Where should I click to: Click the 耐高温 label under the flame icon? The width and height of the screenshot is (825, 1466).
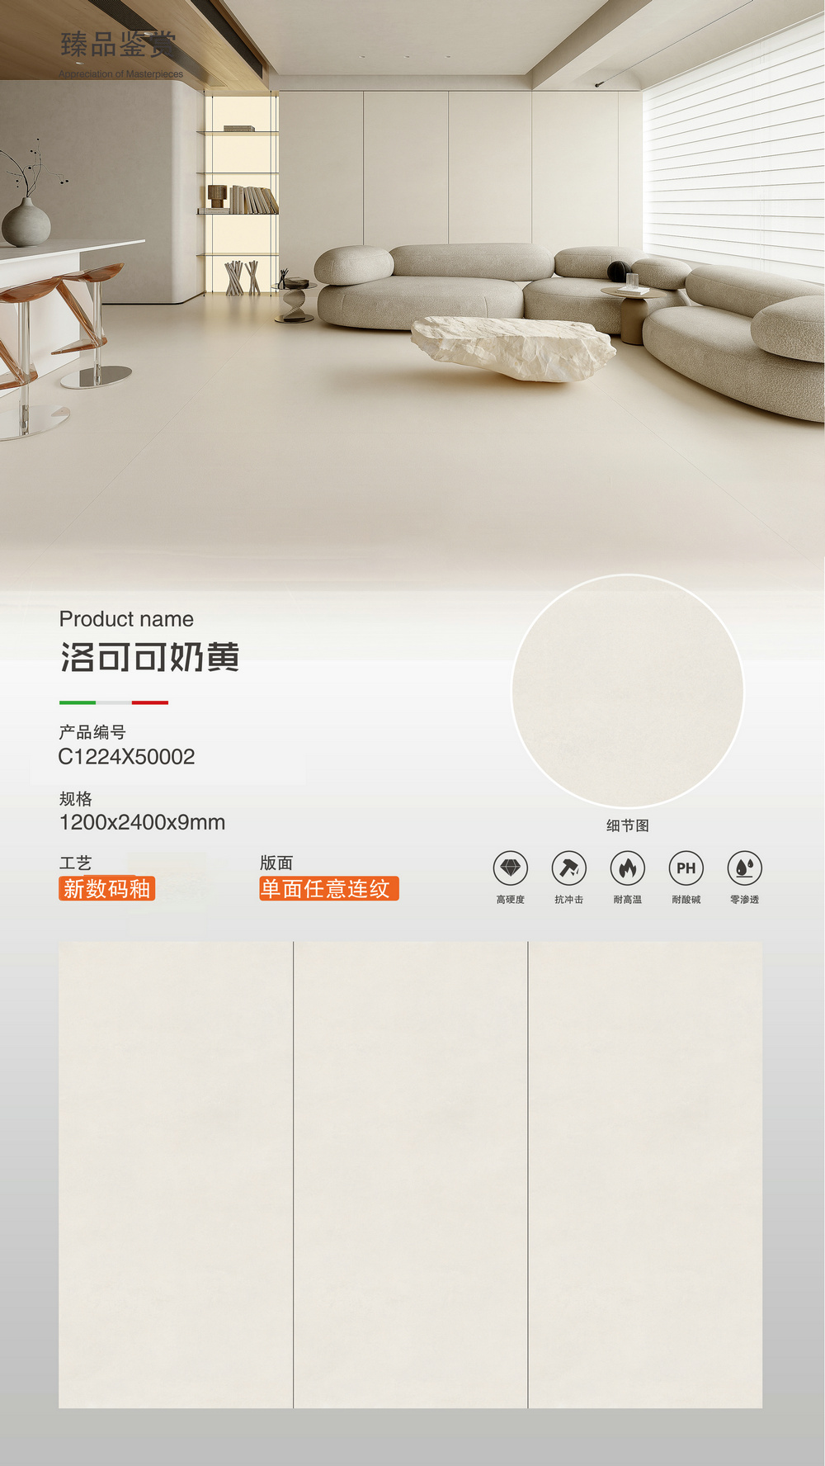coord(628,900)
